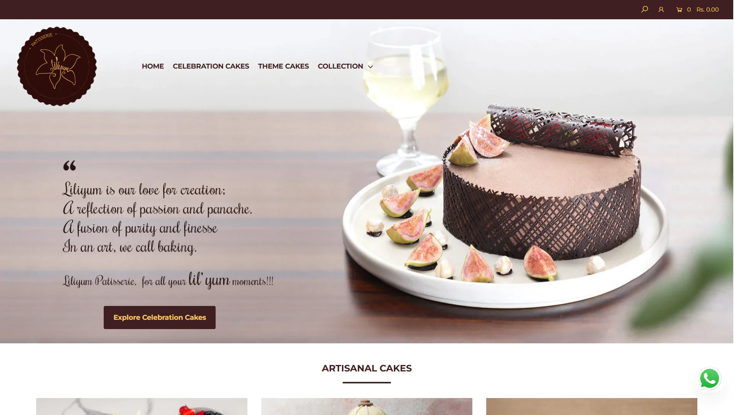Click the shopping cart icon

pos(679,10)
